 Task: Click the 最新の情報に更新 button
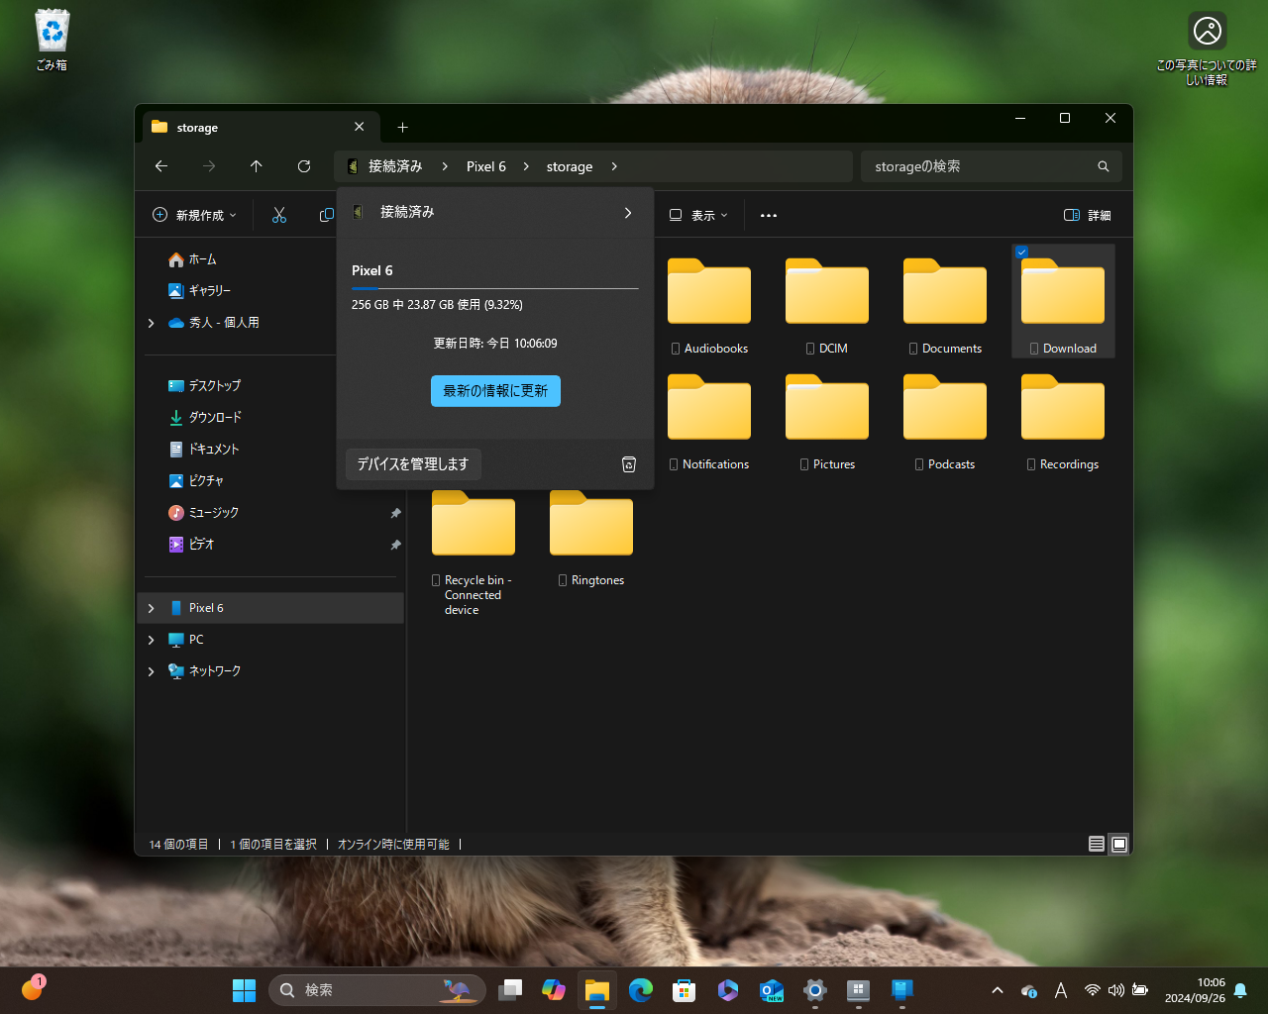pyautogui.click(x=495, y=391)
